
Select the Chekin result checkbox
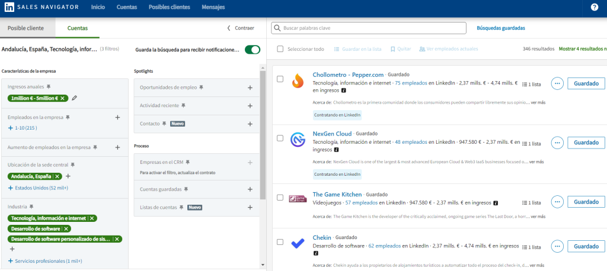pos(280,242)
